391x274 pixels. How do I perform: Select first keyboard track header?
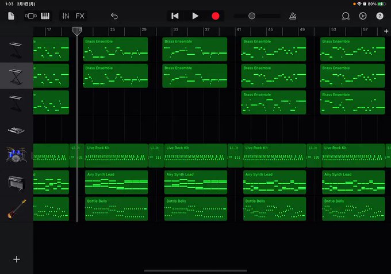(17, 49)
